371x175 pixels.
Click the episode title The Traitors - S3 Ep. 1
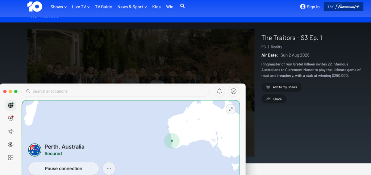coord(292,38)
